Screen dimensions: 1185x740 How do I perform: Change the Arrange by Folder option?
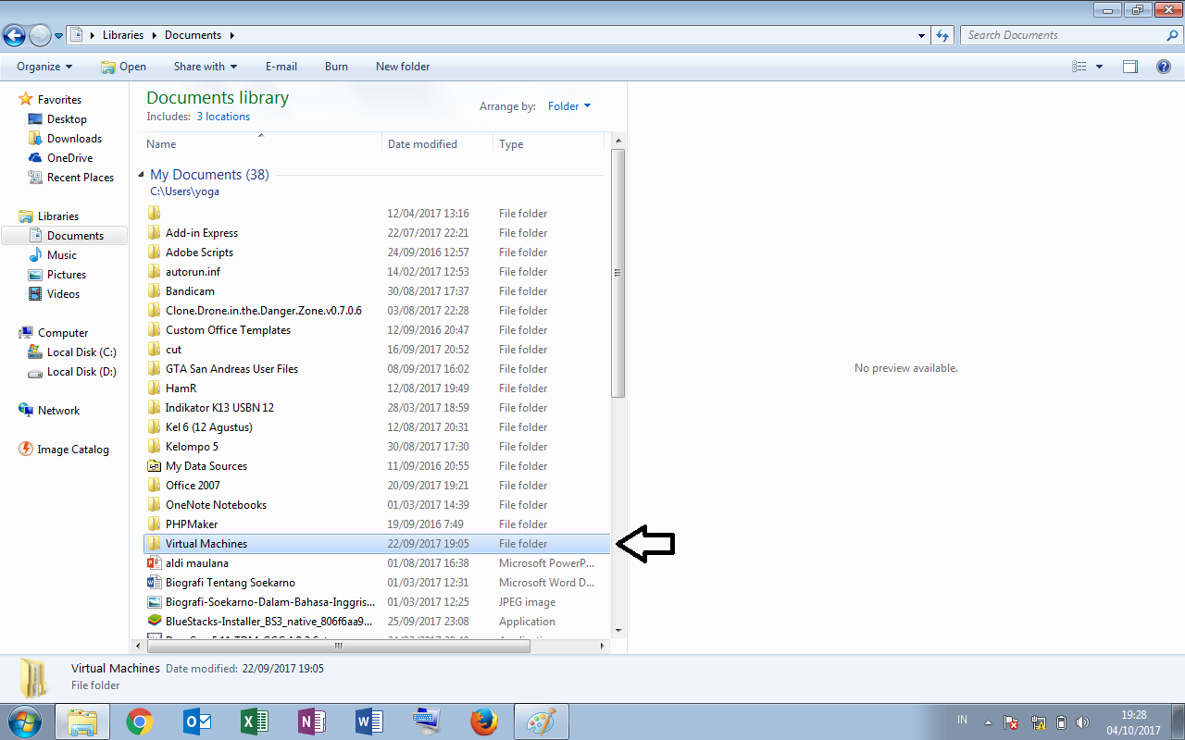pyautogui.click(x=568, y=105)
